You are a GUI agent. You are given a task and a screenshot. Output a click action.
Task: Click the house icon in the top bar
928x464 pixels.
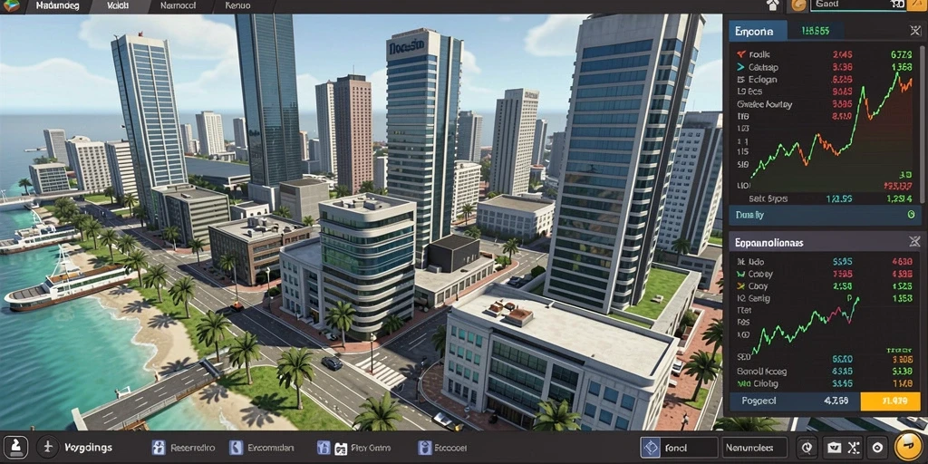click(772, 6)
